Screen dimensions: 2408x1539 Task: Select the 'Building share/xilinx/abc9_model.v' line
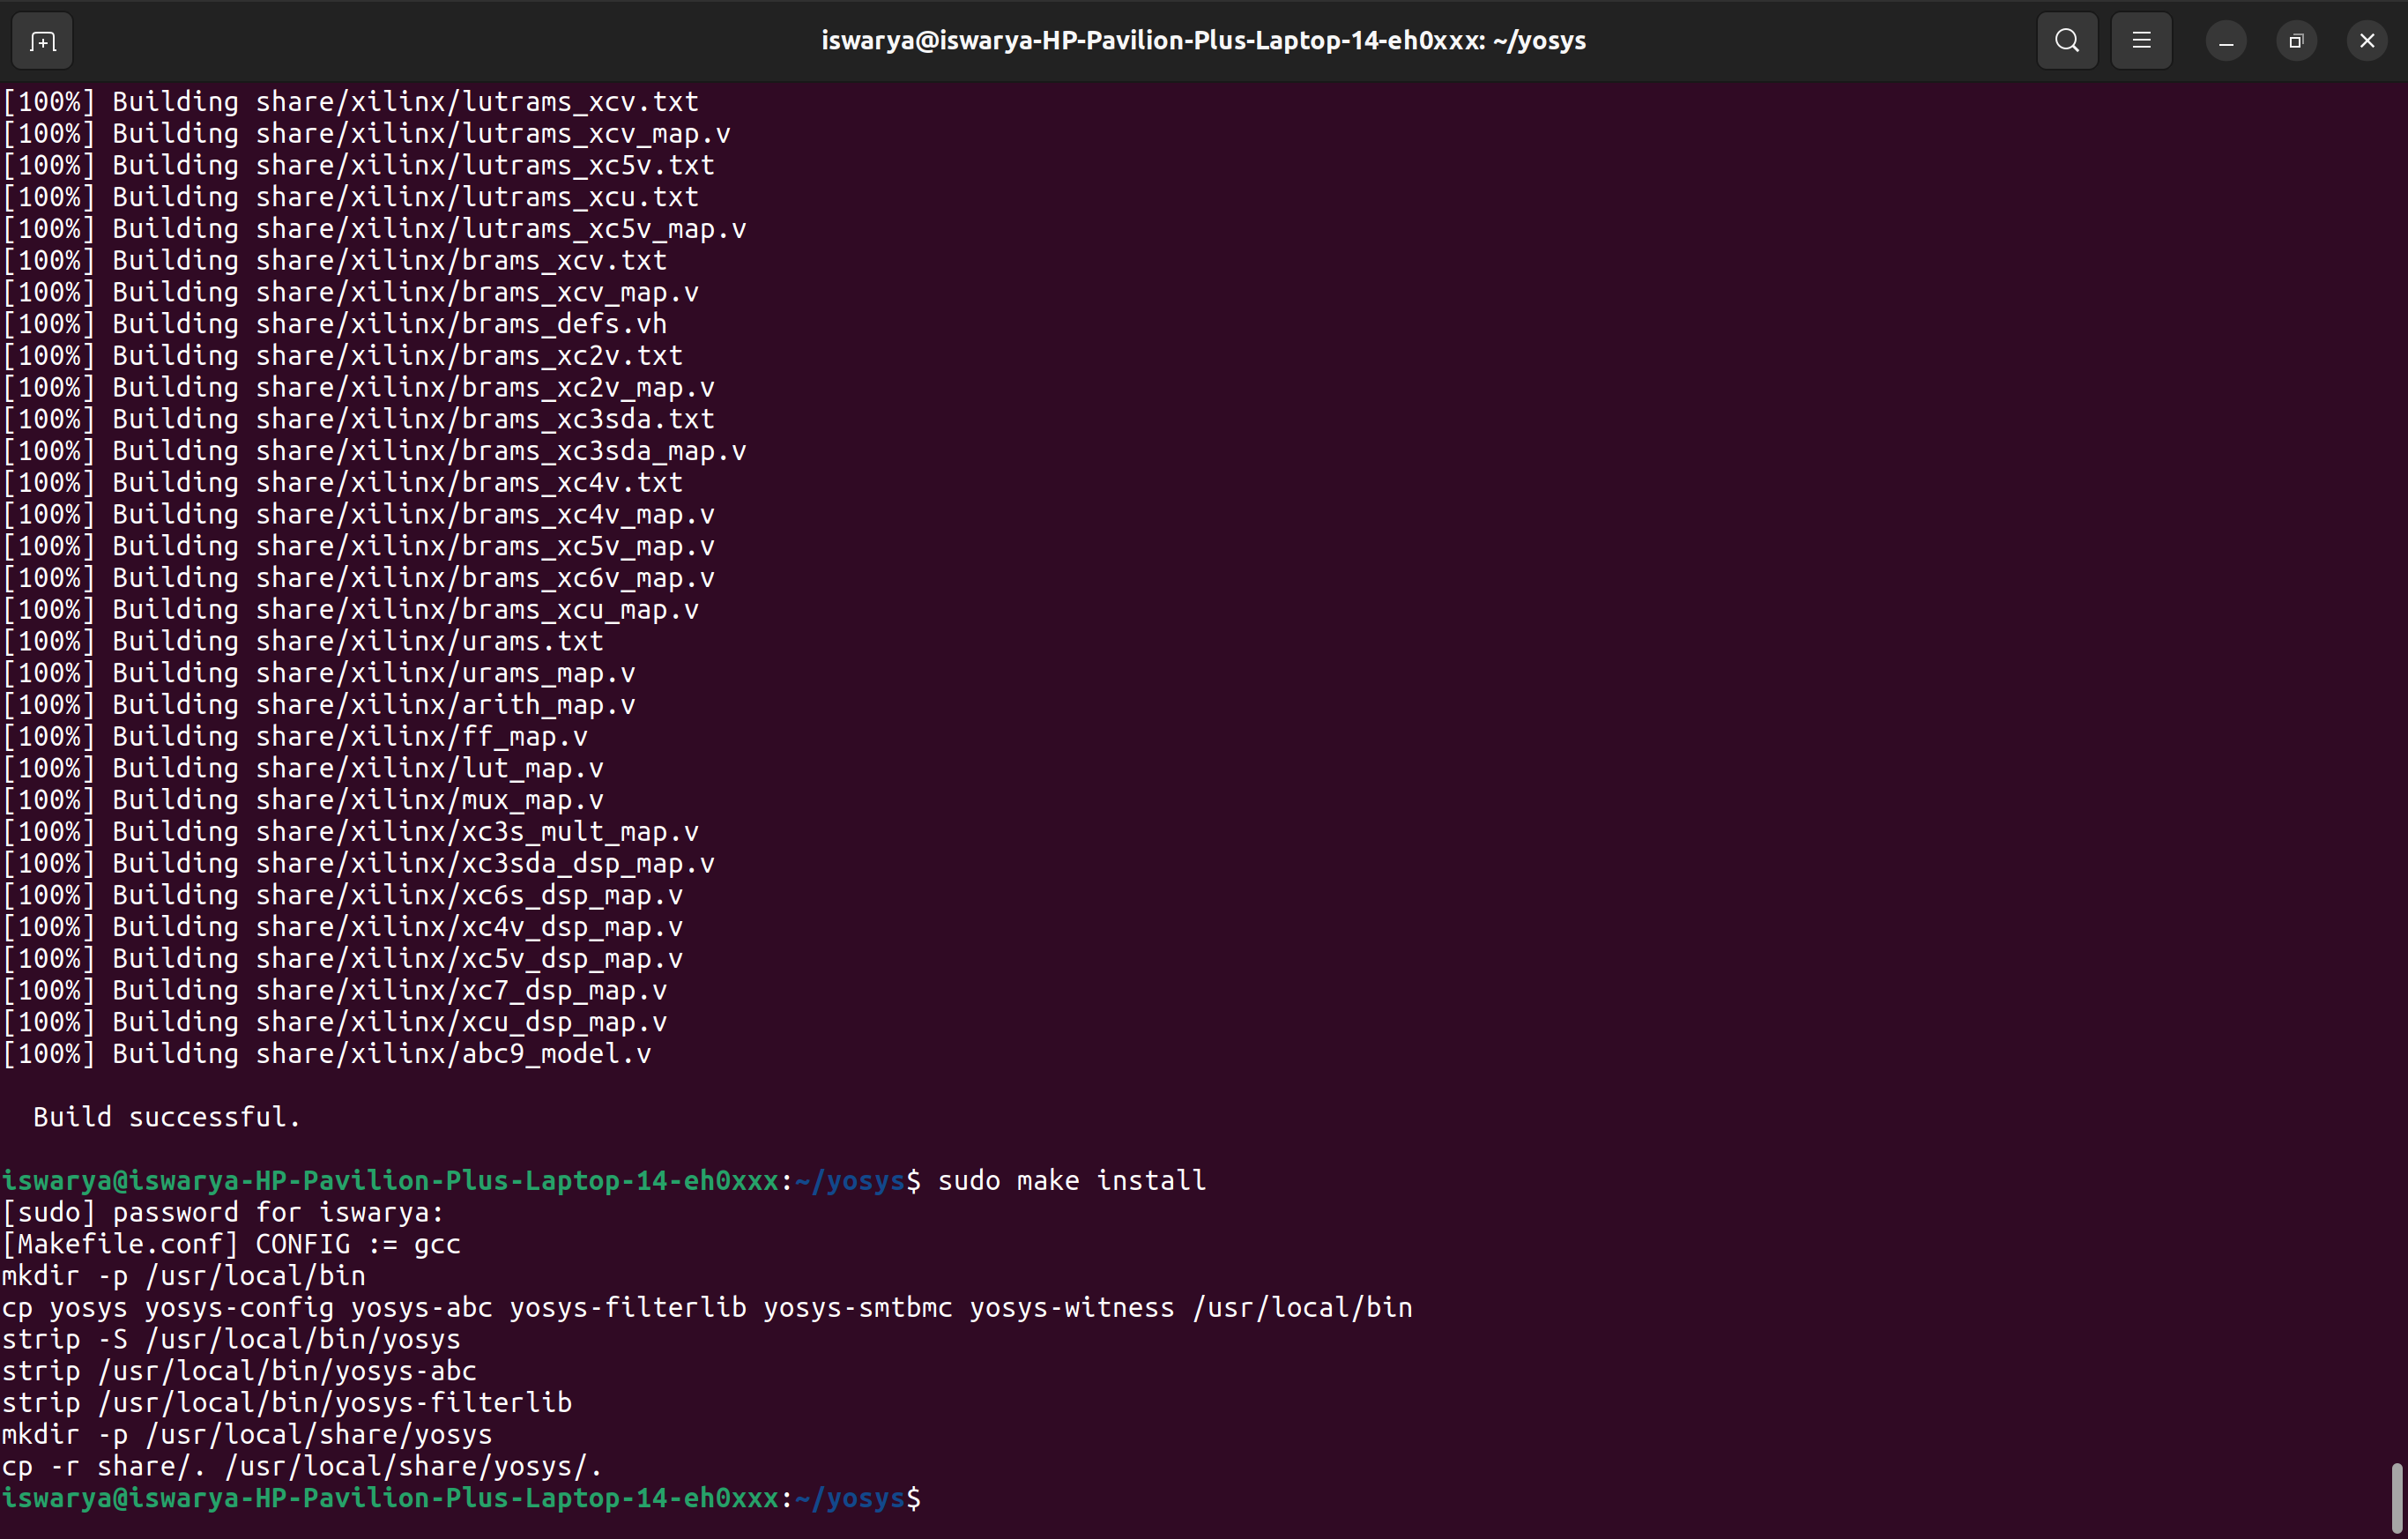[330, 1053]
